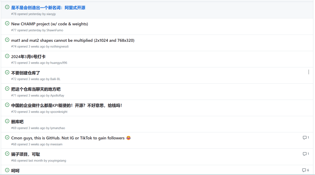Viewport: 315px width, 175px height.
Task: Open issue 不要创建仓库了
Action: tap(25, 73)
